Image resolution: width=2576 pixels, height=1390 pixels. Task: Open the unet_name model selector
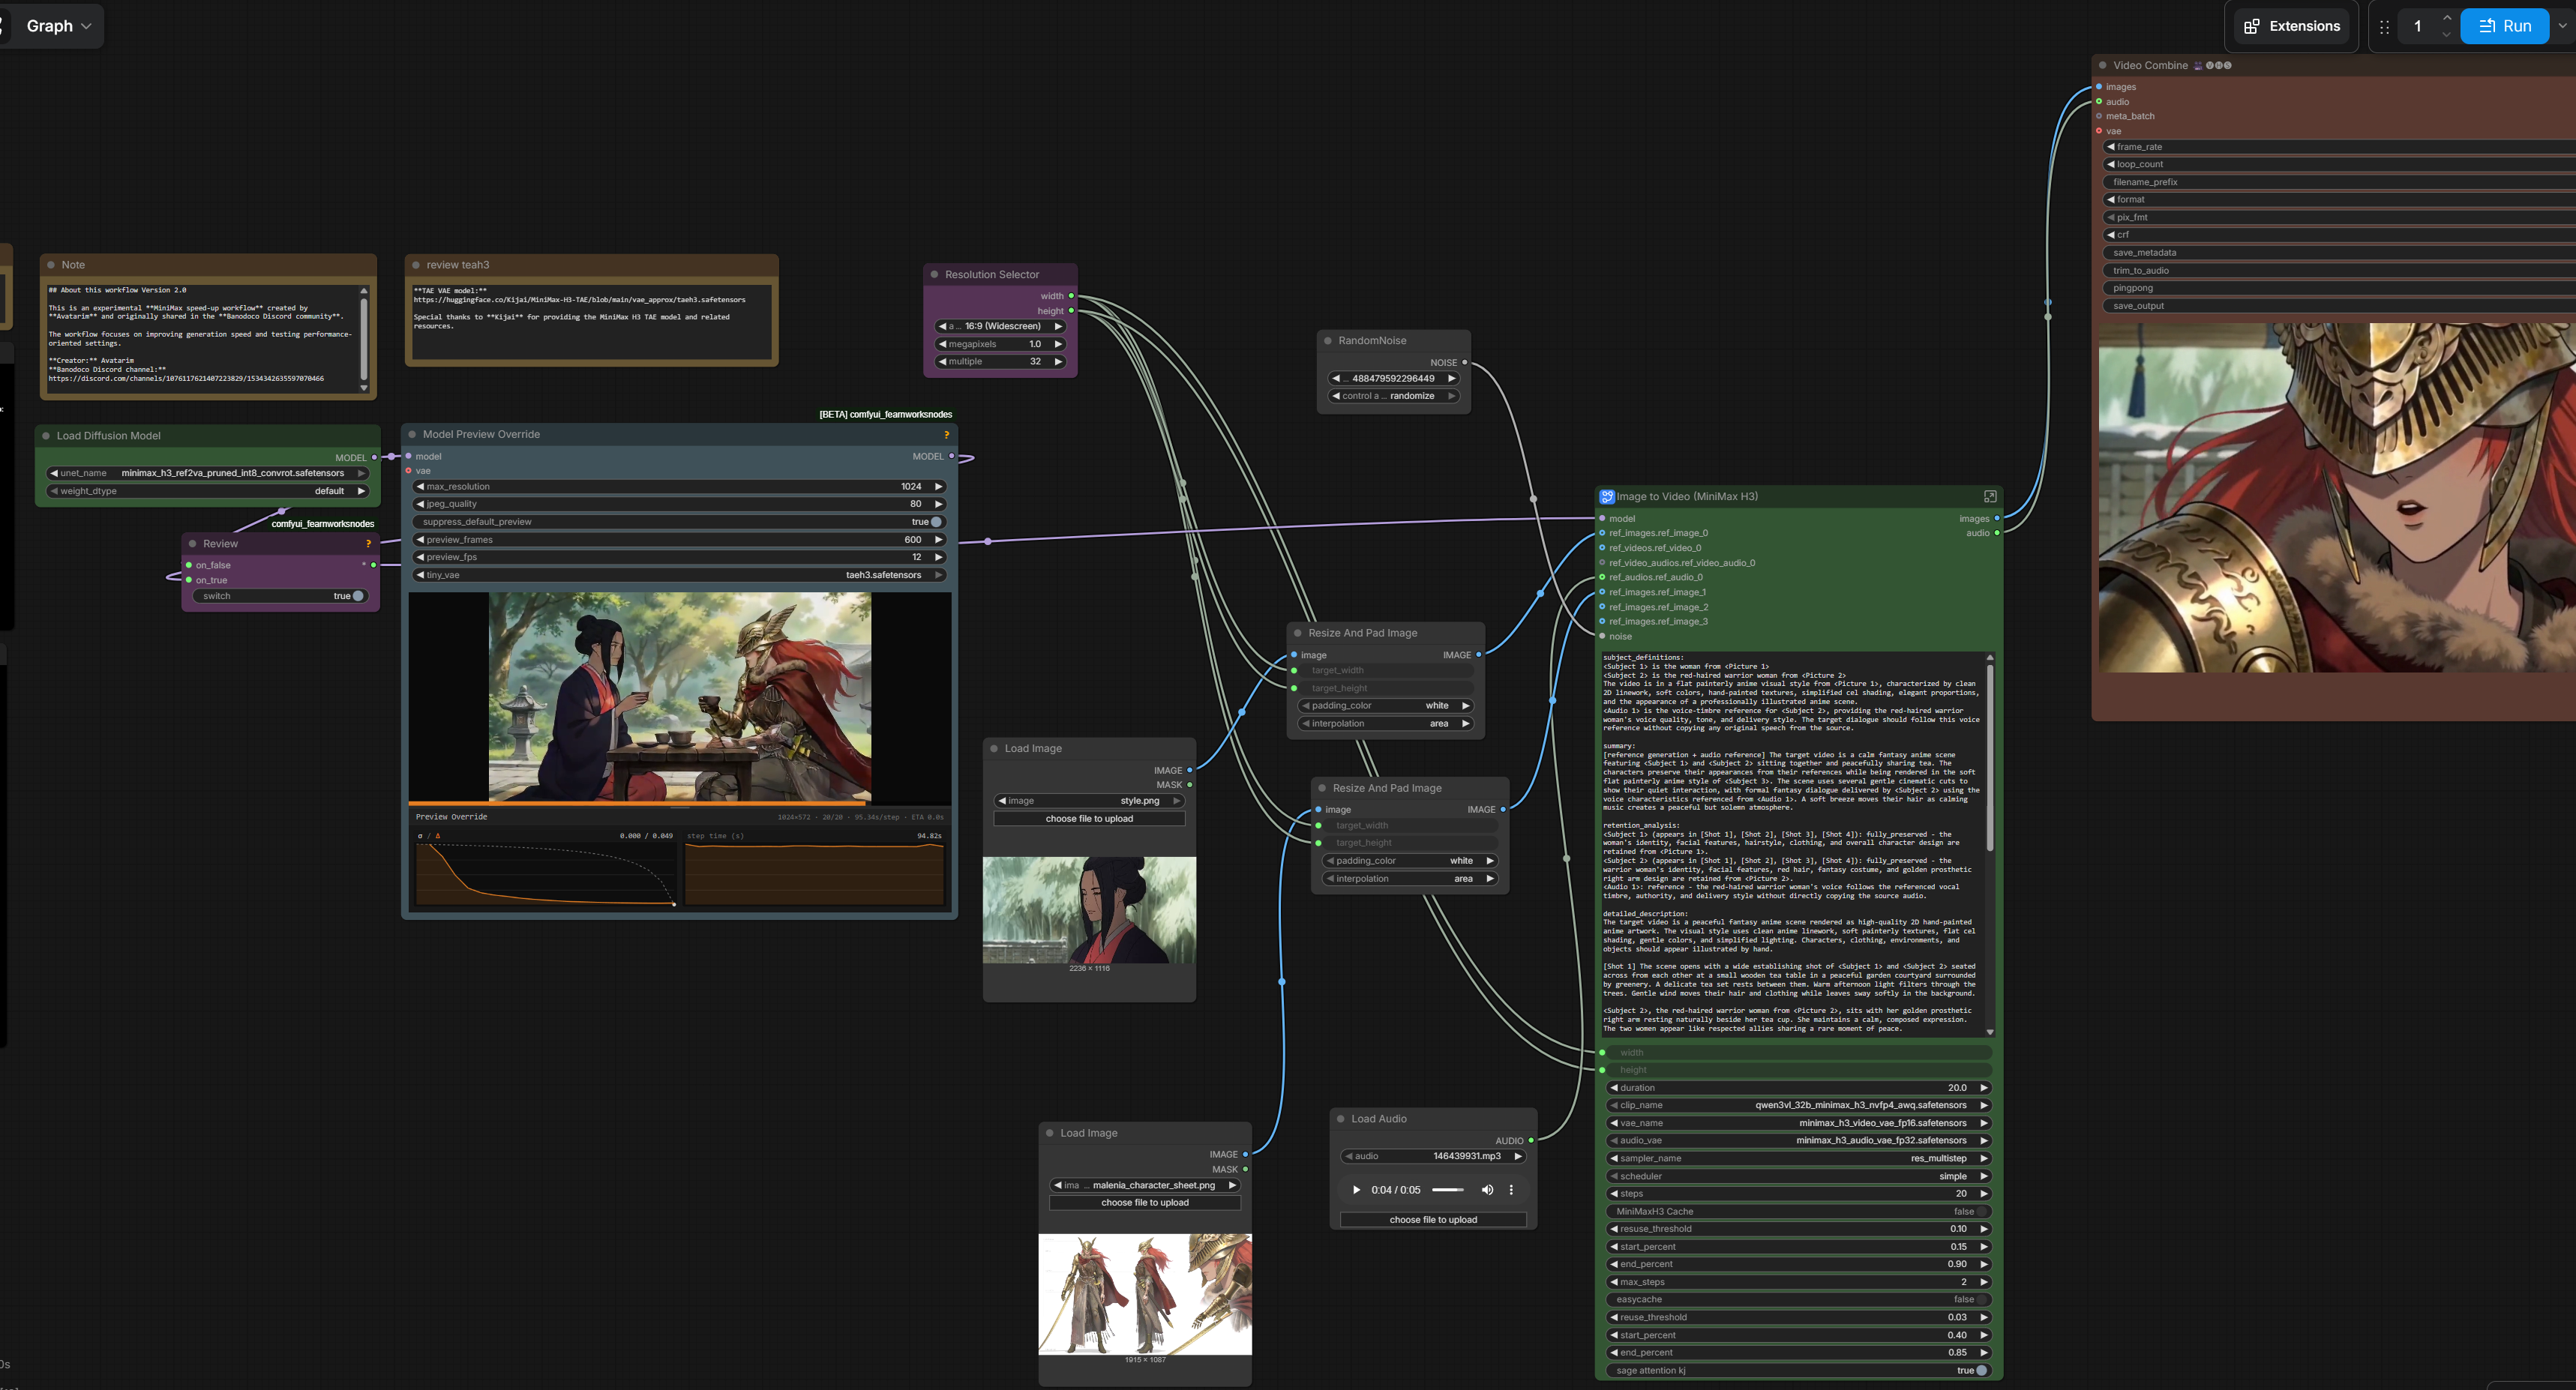(208, 474)
